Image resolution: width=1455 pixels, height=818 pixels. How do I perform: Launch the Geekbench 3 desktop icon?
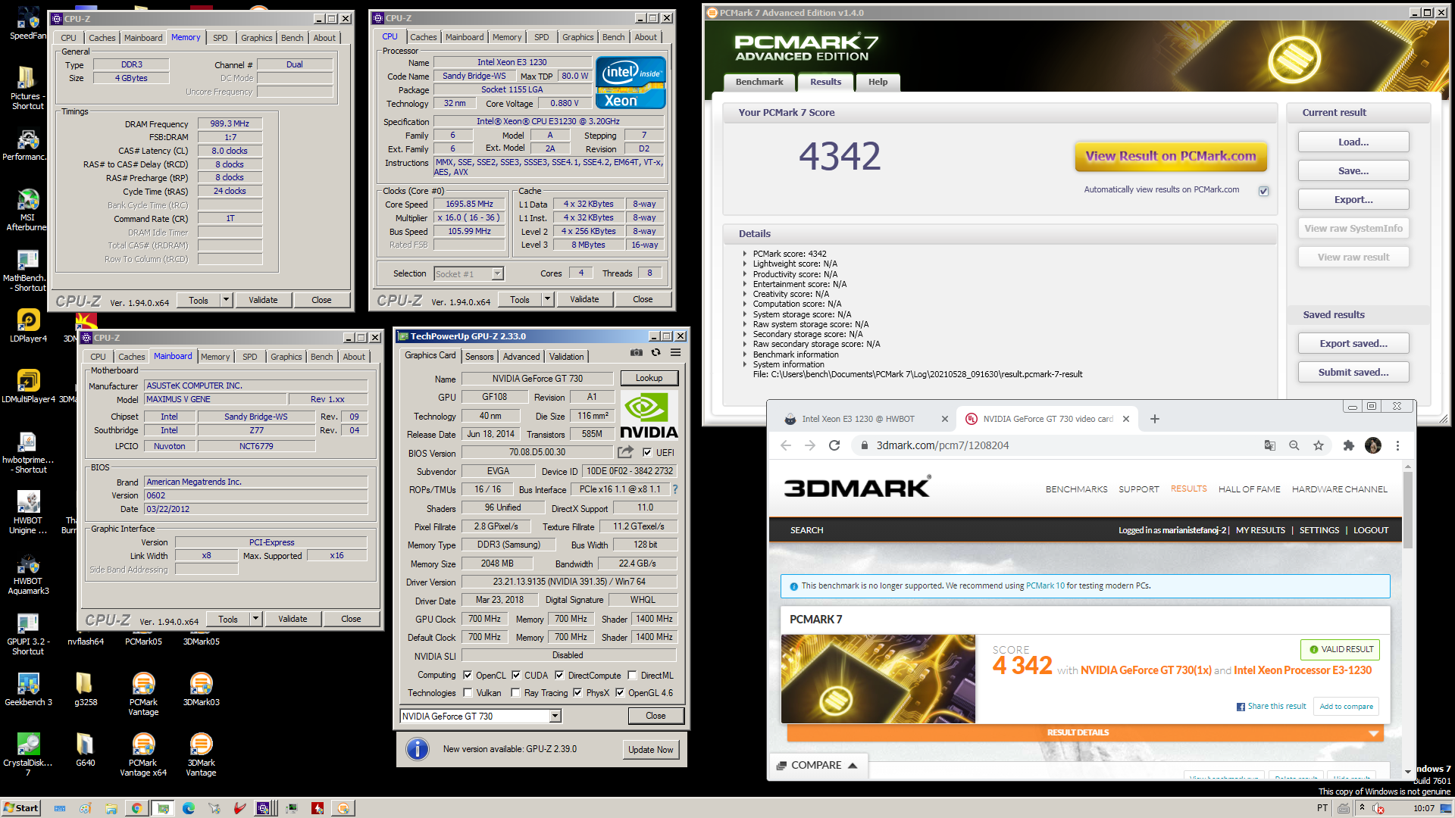click(x=28, y=689)
